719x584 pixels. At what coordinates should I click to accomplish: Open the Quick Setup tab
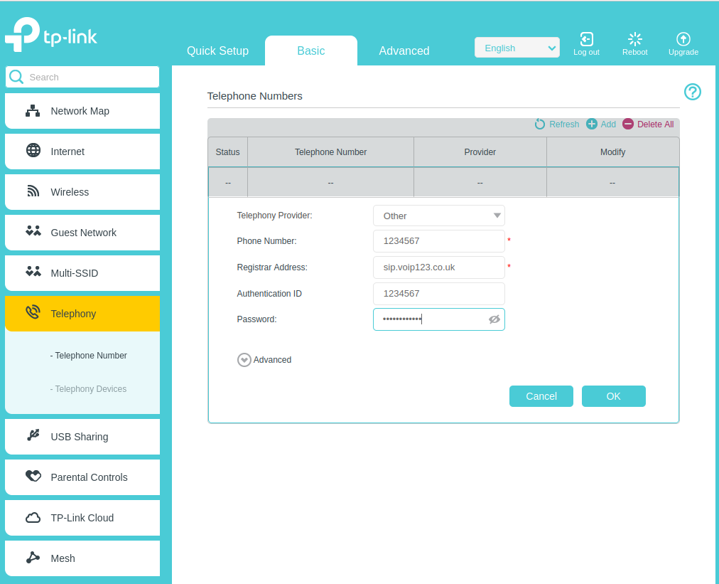tap(217, 51)
